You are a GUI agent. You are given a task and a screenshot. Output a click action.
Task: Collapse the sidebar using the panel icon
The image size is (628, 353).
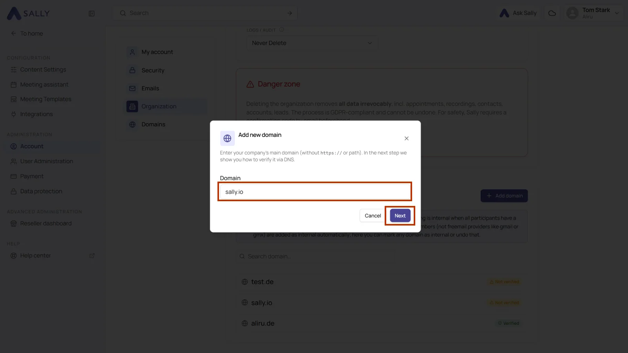tap(91, 13)
